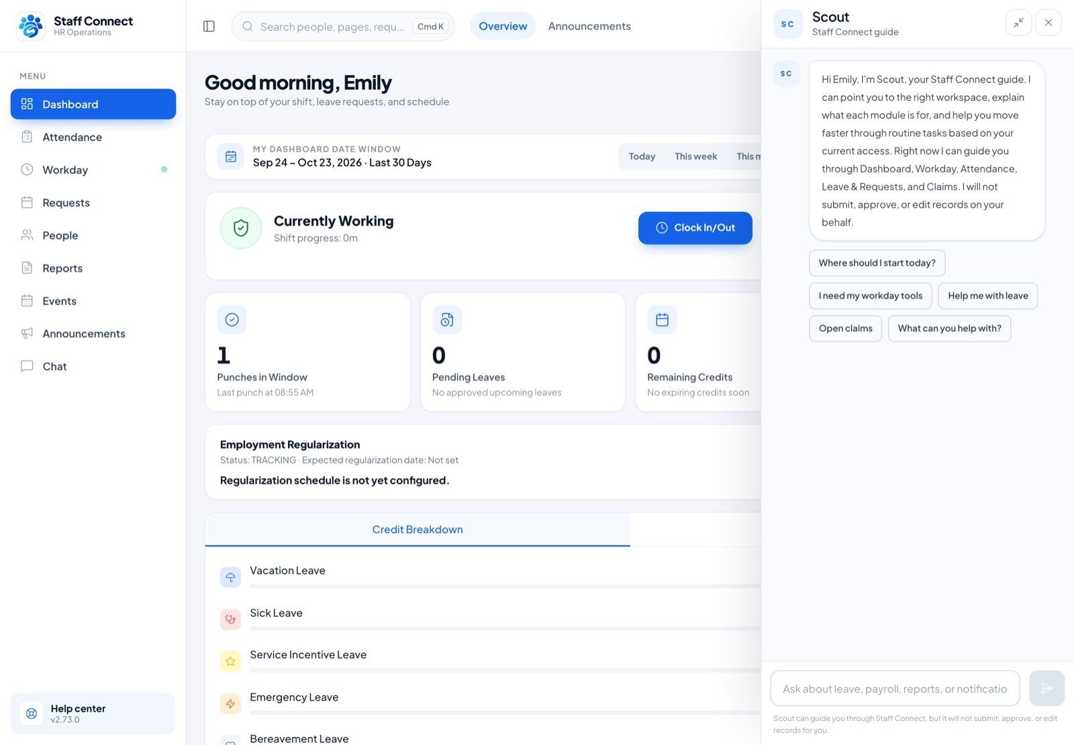Select the Overview tab

503,26
